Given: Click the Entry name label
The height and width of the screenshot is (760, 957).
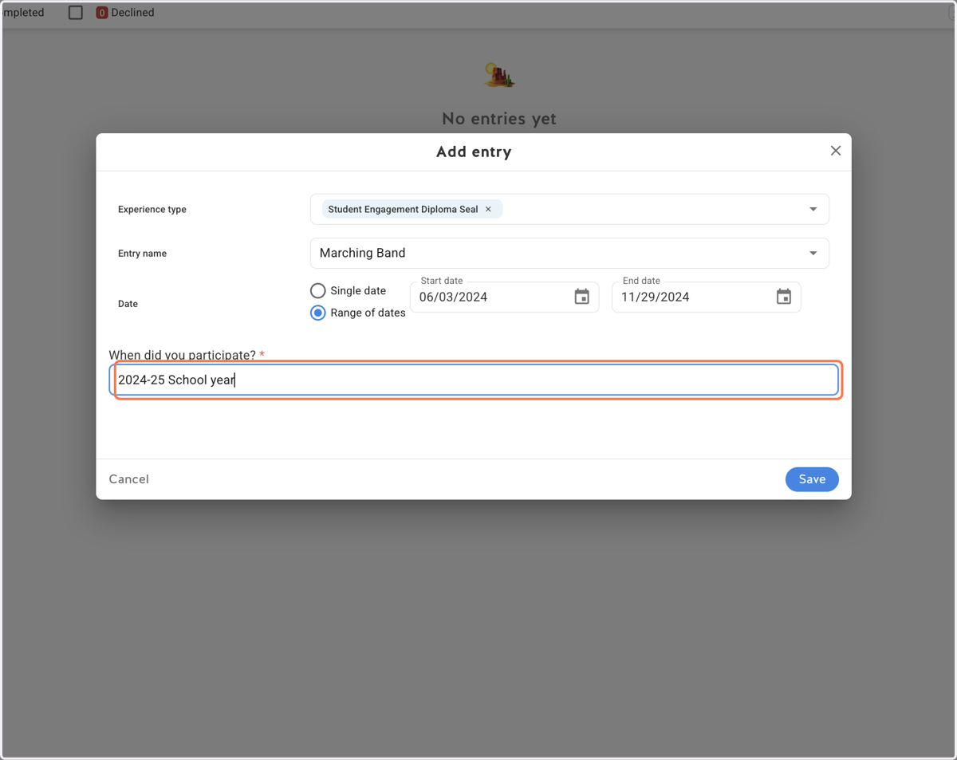Looking at the screenshot, I should point(142,254).
